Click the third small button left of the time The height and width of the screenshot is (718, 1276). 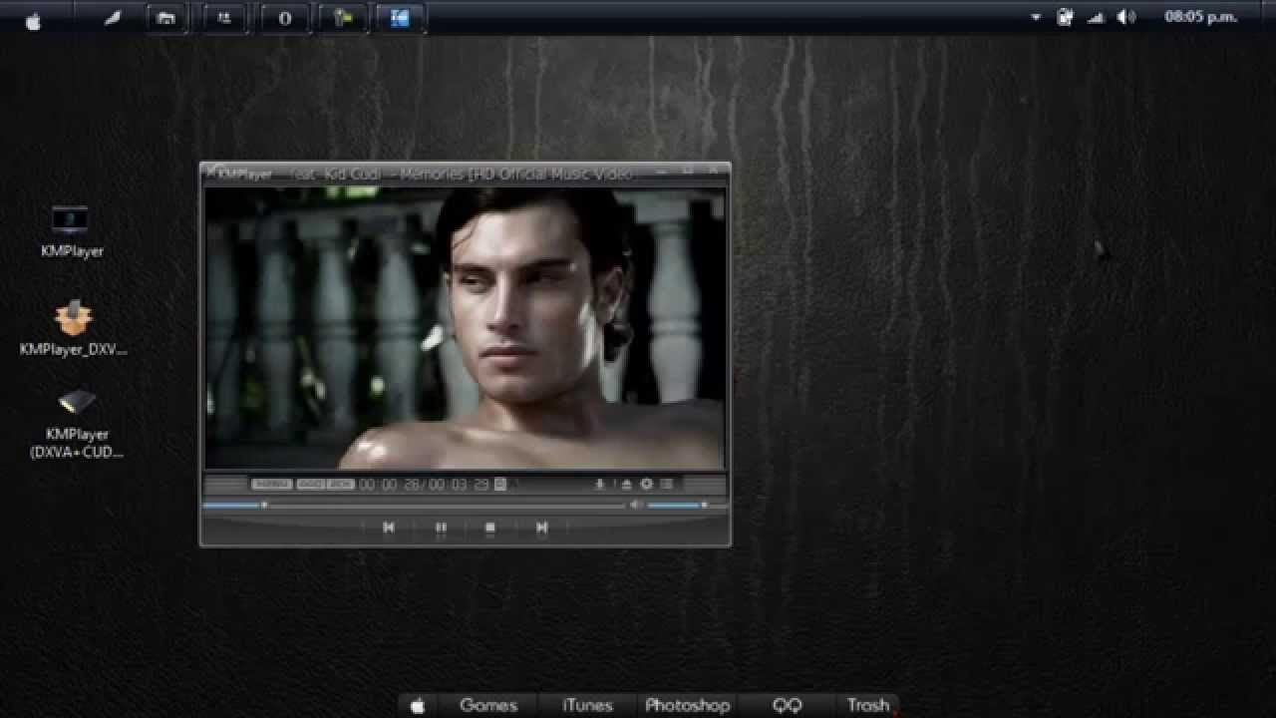tap(340, 484)
